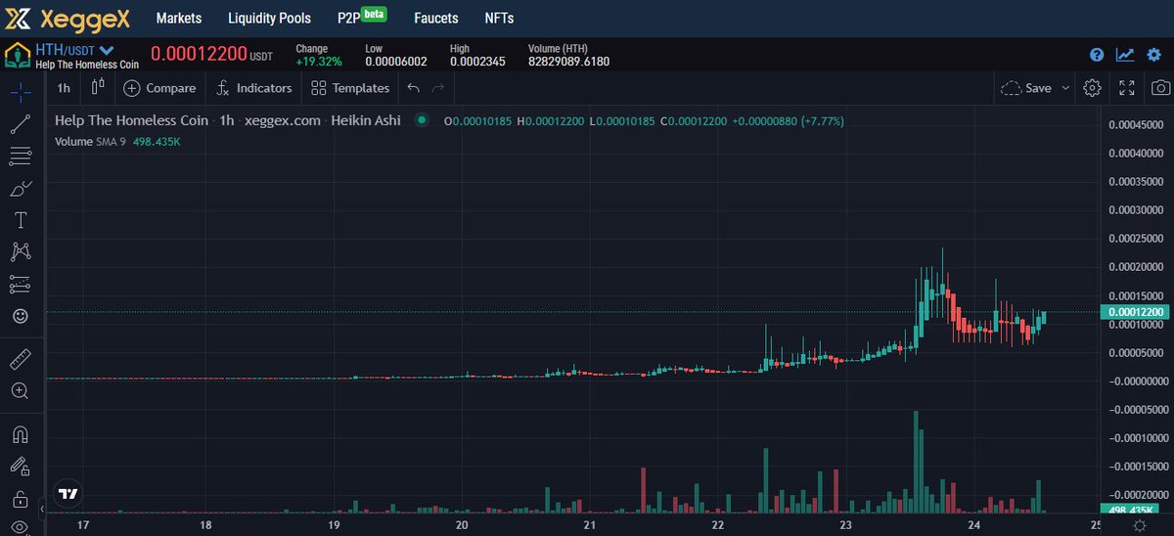Open the blue help question icon

(x=1097, y=55)
